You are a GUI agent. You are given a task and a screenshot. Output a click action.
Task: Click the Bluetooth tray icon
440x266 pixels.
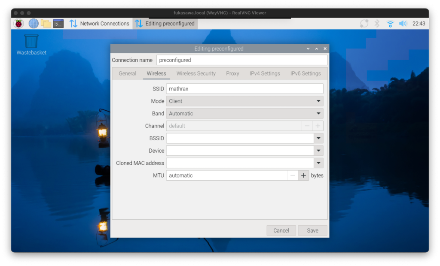point(377,24)
